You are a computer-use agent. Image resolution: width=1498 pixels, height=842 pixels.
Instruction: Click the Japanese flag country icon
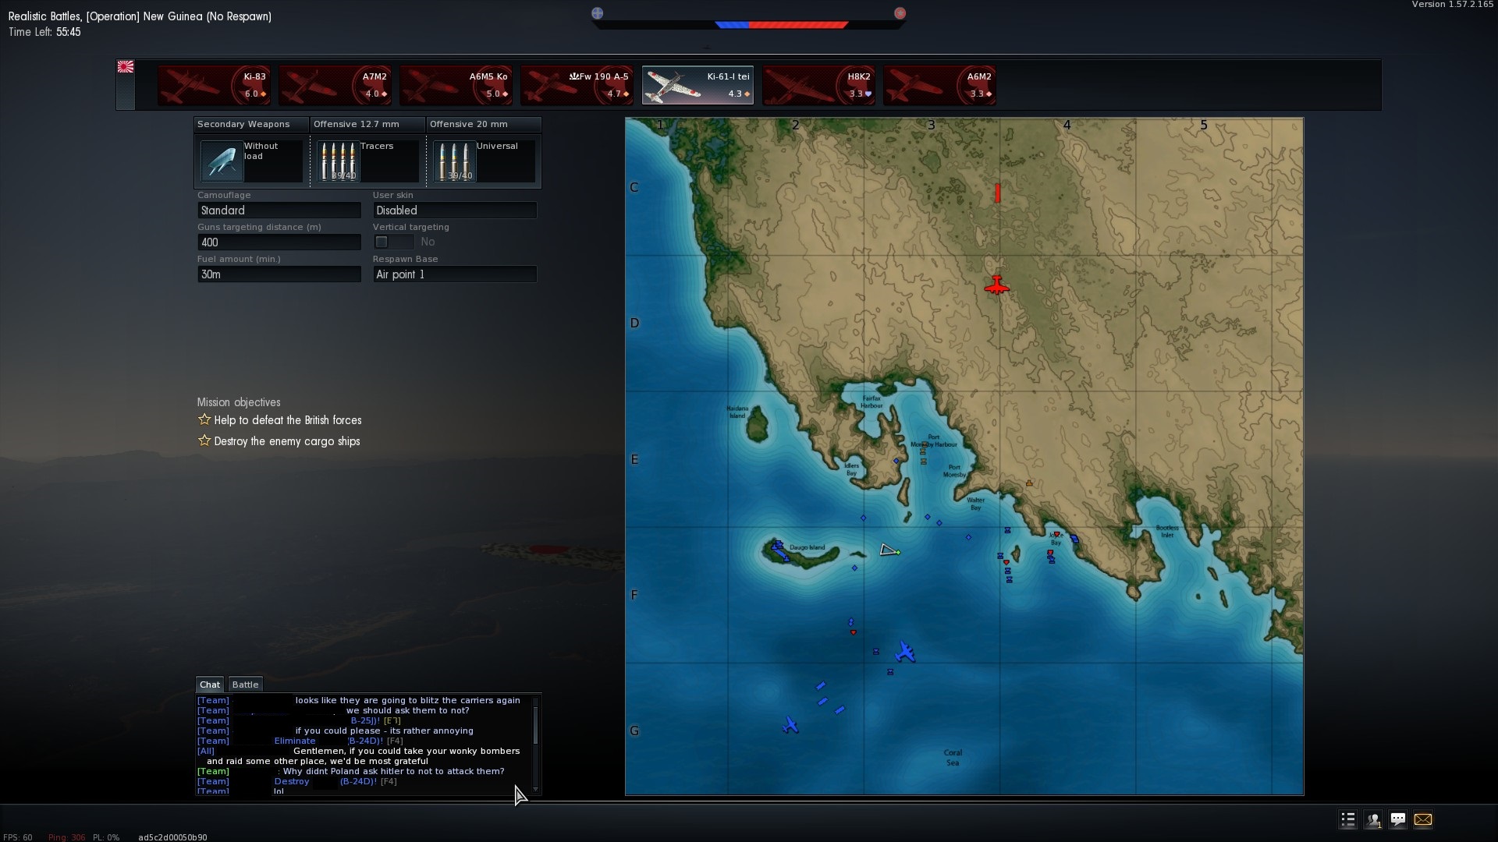pyautogui.click(x=125, y=67)
